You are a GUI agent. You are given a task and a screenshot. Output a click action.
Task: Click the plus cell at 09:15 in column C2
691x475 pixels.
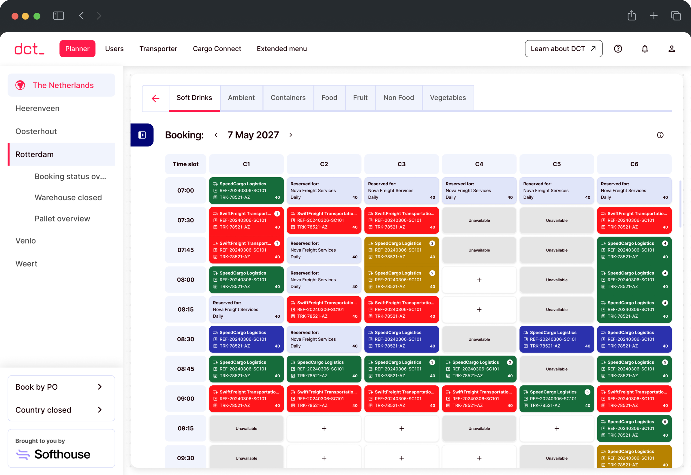(x=324, y=428)
